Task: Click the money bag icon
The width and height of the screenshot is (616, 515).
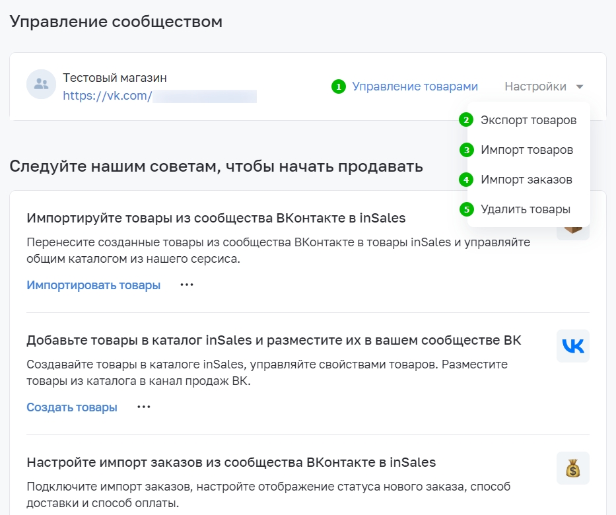Action: pos(573,468)
